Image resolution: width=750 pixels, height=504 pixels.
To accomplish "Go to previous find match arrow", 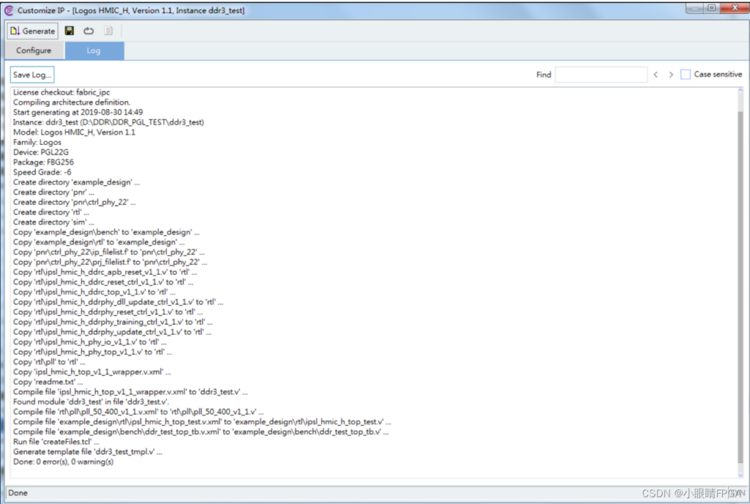I will coord(656,75).
